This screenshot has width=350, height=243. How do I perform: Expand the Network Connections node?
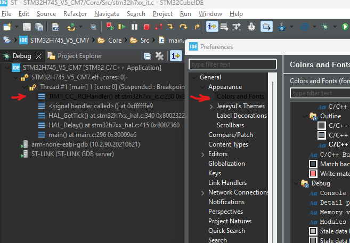[202, 193]
